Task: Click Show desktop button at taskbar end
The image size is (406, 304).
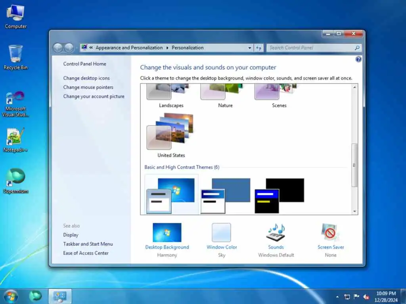Action: pyautogui.click(x=403, y=296)
